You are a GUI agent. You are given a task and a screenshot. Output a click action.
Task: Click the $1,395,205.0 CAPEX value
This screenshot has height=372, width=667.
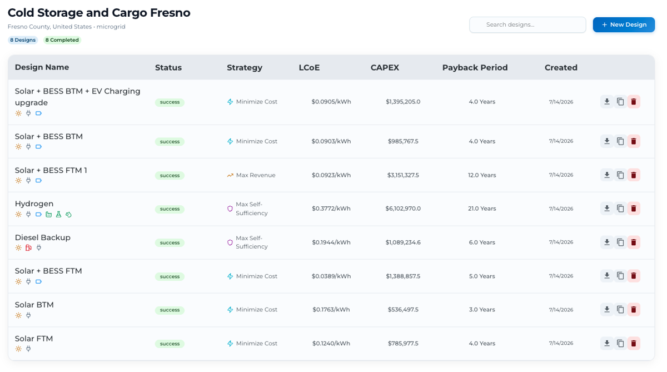403,102
